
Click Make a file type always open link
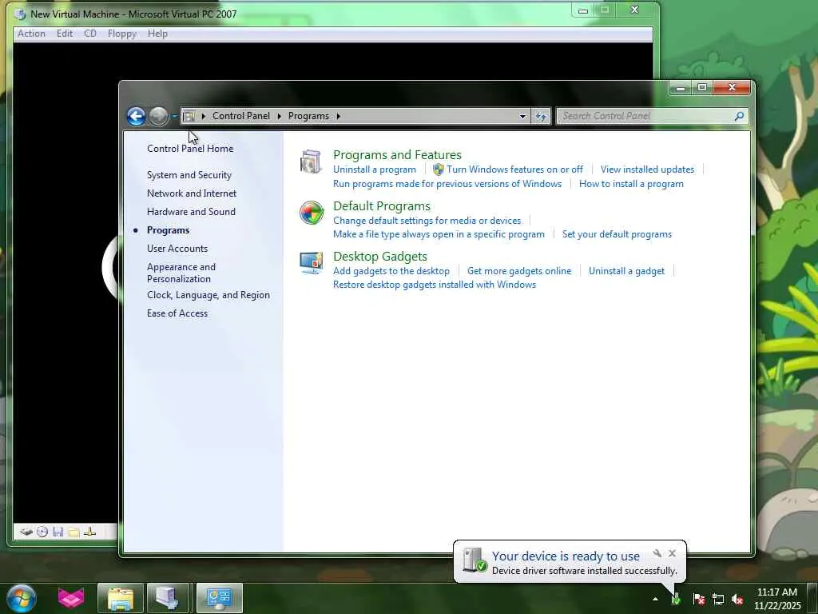439,234
